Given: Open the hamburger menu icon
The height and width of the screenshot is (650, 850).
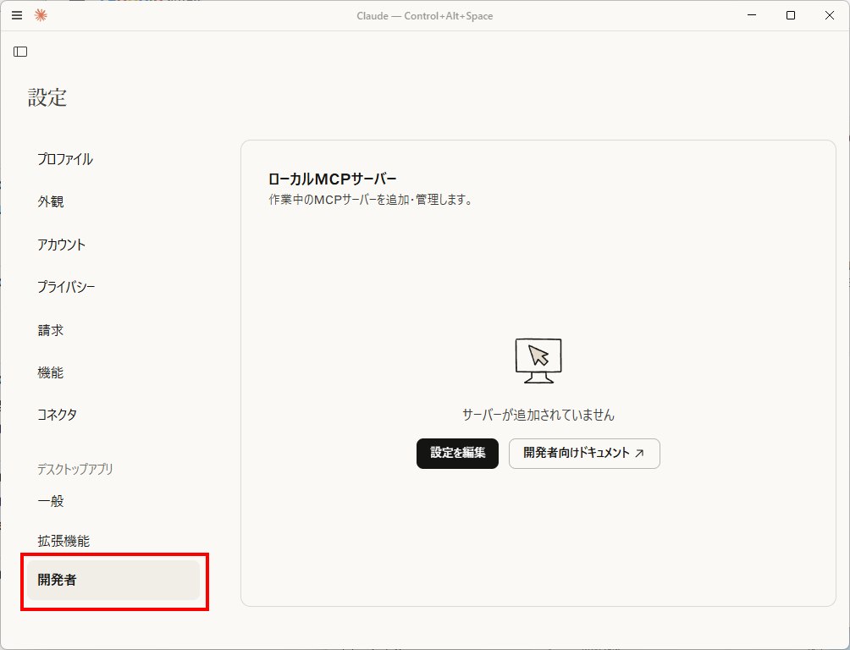Looking at the screenshot, I should coord(17,15).
